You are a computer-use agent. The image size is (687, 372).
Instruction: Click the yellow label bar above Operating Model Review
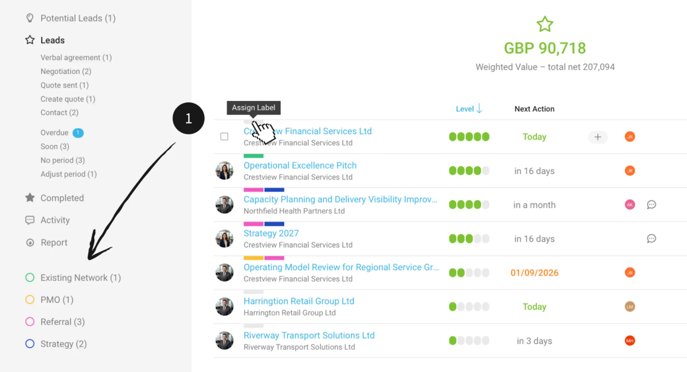(254, 258)
